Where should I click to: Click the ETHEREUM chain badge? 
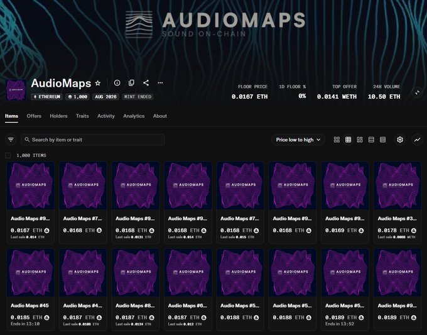[x=47, y=97]
